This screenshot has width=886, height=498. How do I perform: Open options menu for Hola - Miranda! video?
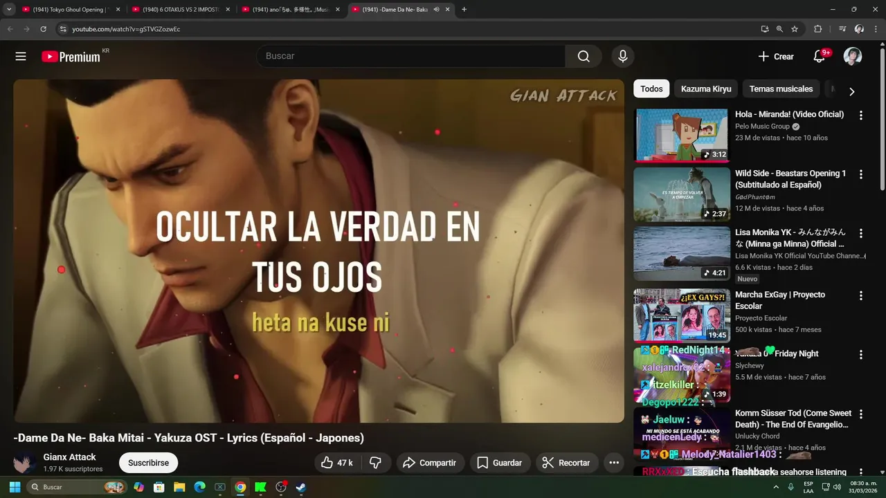[x=861, y=116]
